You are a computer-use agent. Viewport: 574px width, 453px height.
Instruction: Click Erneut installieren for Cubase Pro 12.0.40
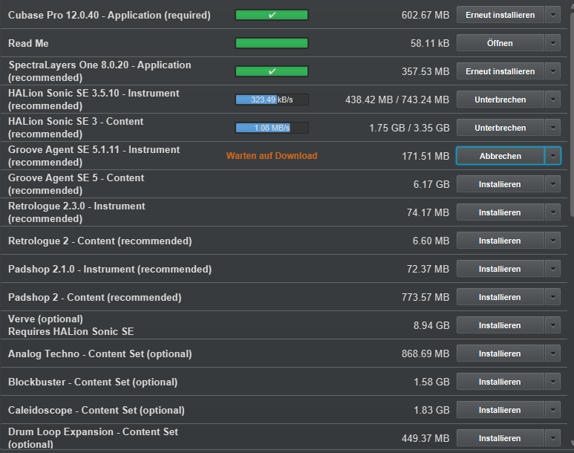click(500, 15)
